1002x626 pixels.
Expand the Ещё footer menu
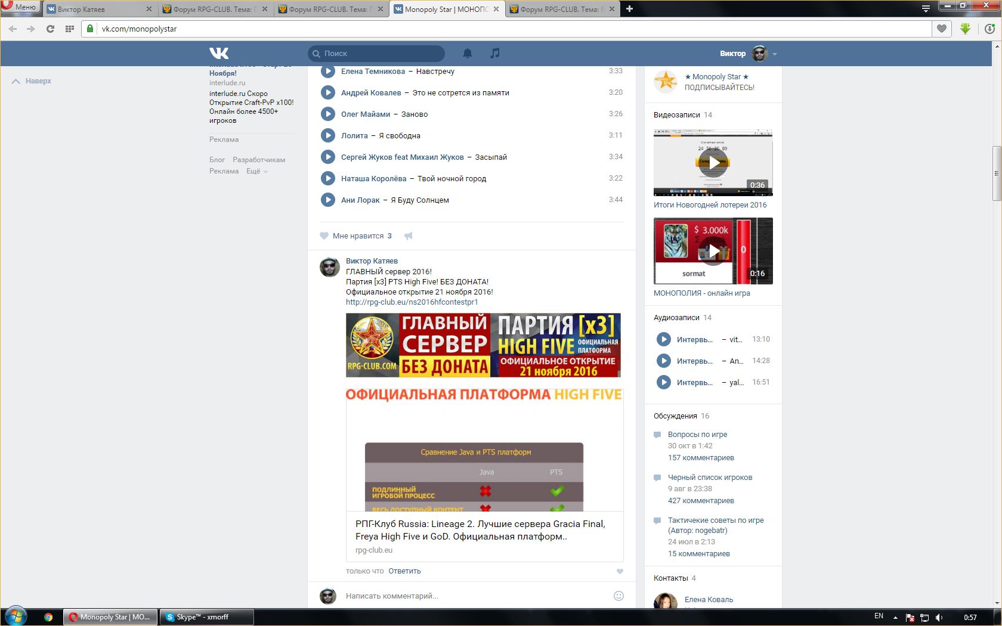(257, 171)
